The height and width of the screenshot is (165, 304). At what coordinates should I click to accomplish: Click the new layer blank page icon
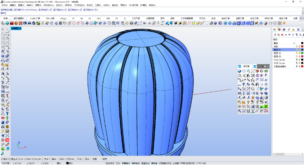(x=275, y=35)
